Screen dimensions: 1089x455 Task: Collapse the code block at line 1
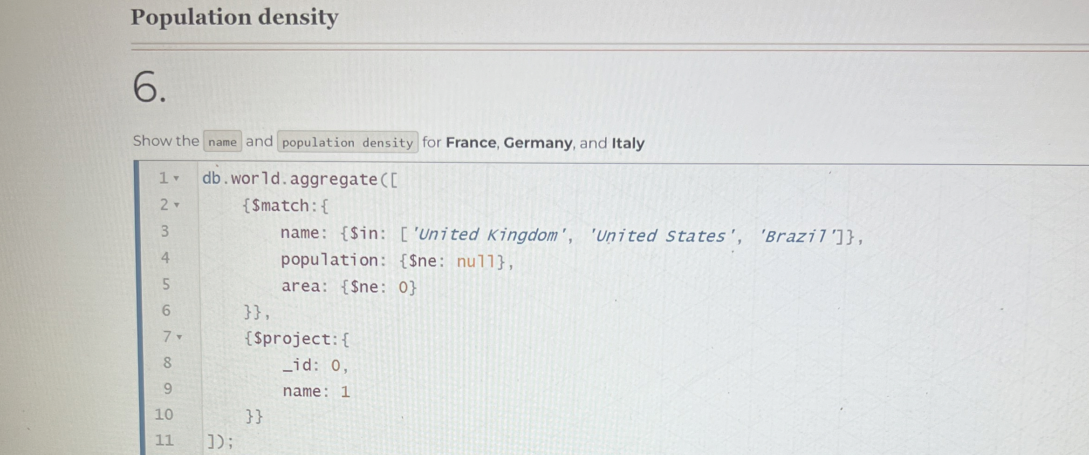click(176, 178)
